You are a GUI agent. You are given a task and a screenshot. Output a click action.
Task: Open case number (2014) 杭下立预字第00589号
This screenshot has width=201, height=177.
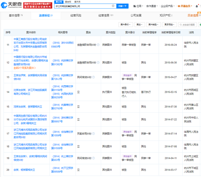tap(62, 170)
